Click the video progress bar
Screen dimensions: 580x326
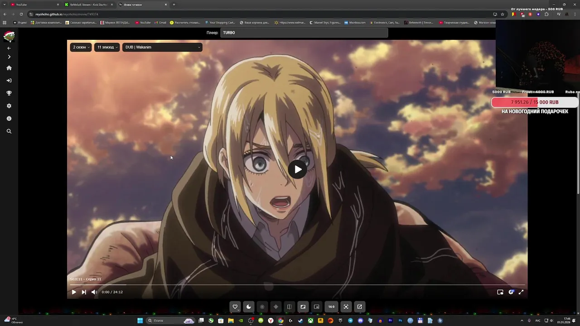[x=297, y=285]
